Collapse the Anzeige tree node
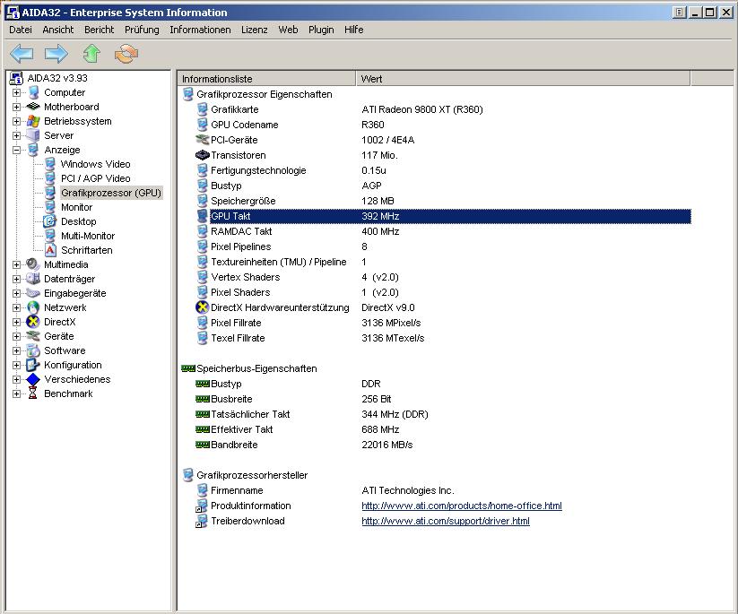 click(x=16, y=150)
